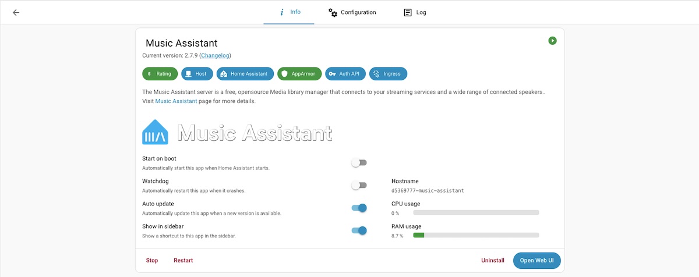
Task: Open the Log tab
Action: pyautogui.click(x=415, y=12)
